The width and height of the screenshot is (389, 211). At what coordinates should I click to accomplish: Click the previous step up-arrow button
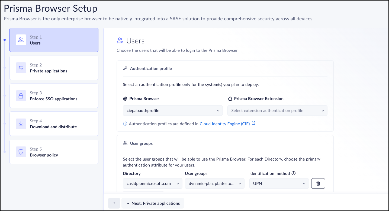click(114, 203)
